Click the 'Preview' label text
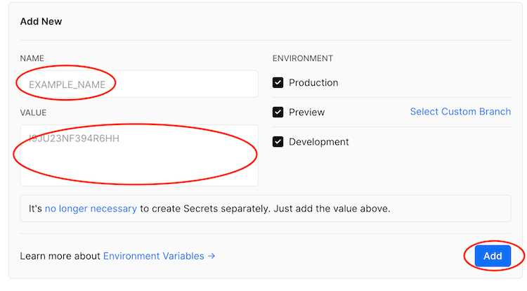 (x=307, y=112)
